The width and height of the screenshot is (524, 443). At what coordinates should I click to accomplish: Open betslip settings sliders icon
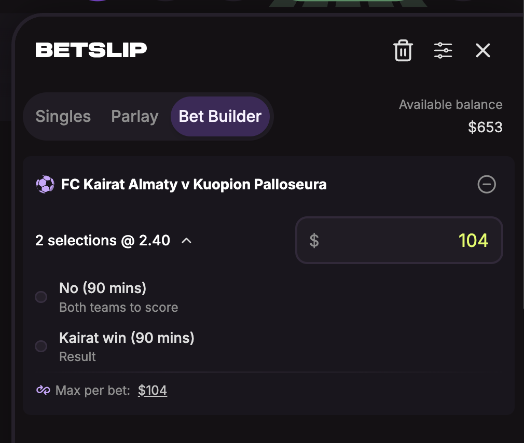443,50
